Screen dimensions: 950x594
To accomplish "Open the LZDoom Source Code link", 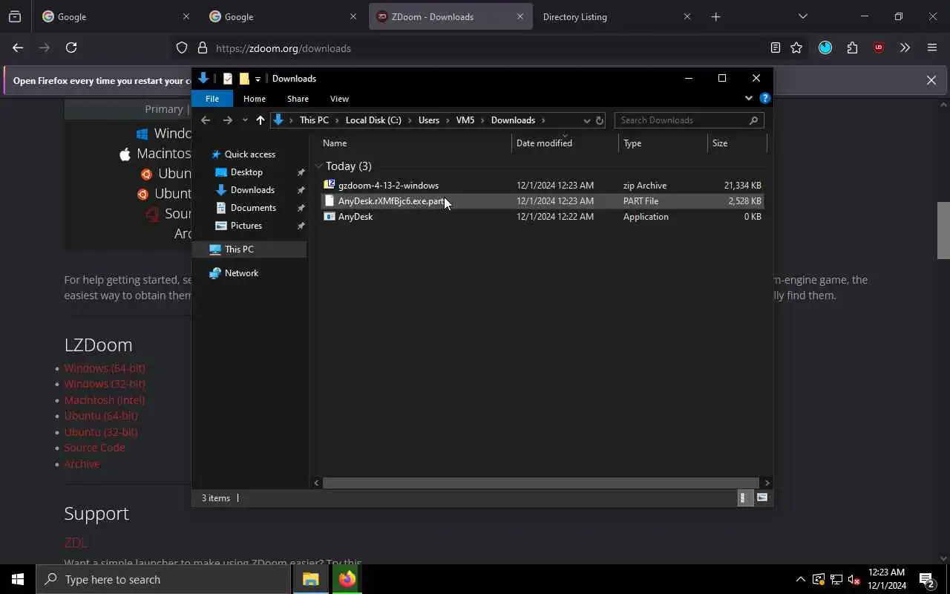I will pyautogui.click(x=94, y=448).
